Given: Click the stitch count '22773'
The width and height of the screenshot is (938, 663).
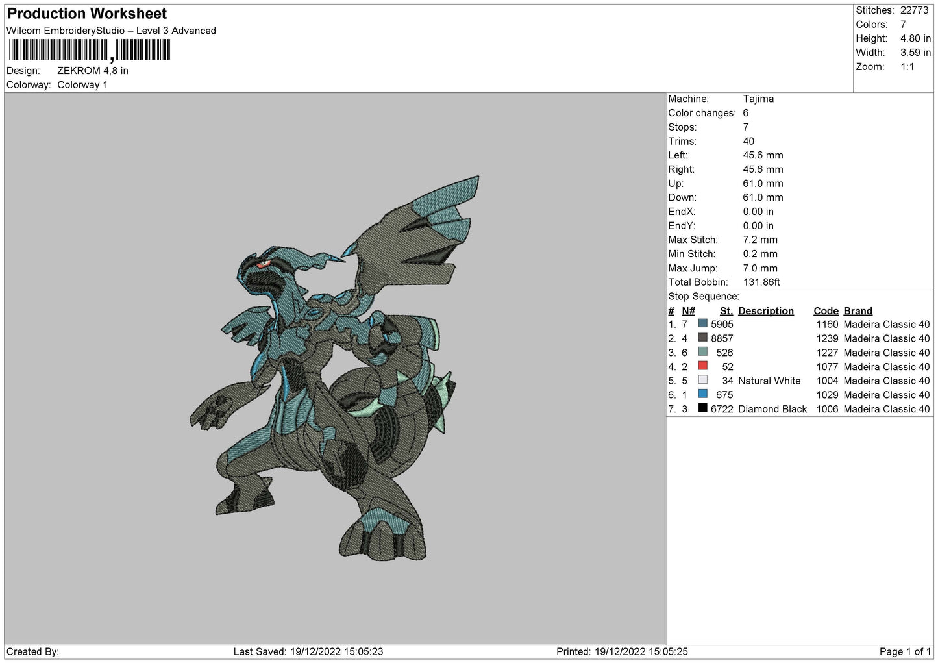Looking at the screenshot, I should coord(914,10).
